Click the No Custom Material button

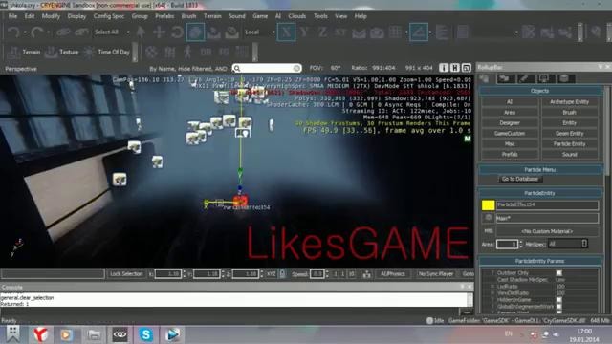click(x=547, y=231)
